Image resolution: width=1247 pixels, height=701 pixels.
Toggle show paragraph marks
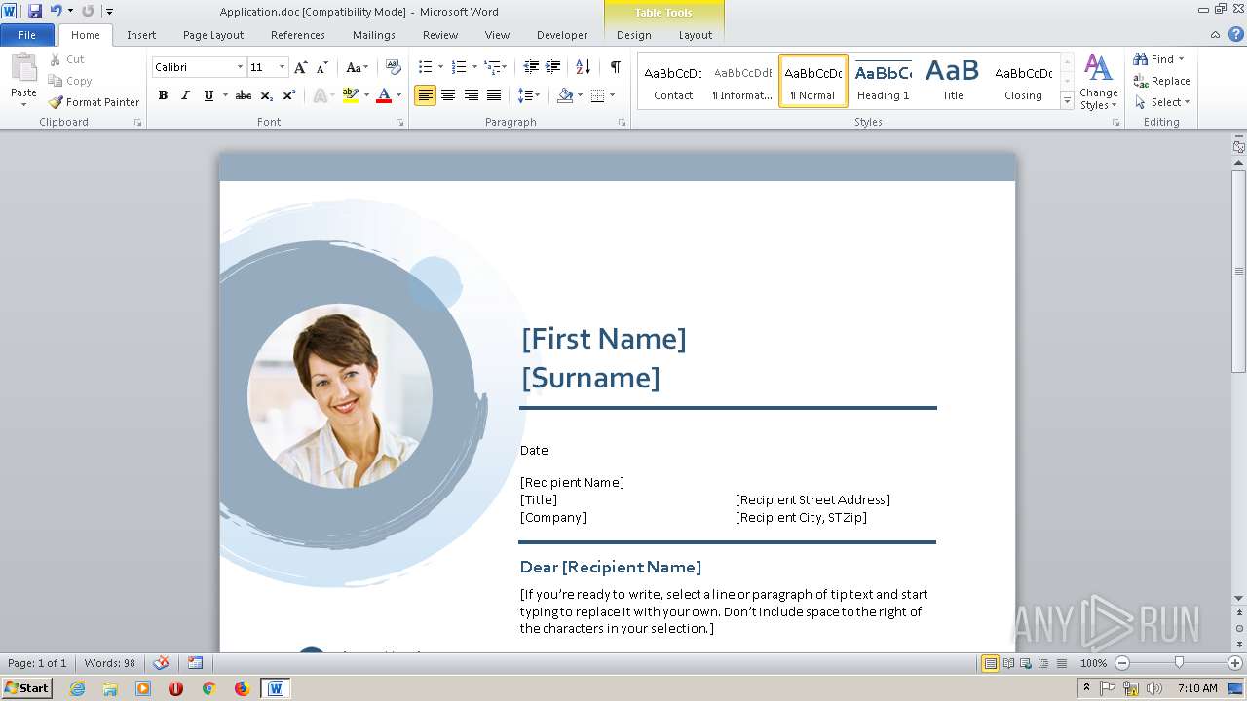tap(616, 67)
